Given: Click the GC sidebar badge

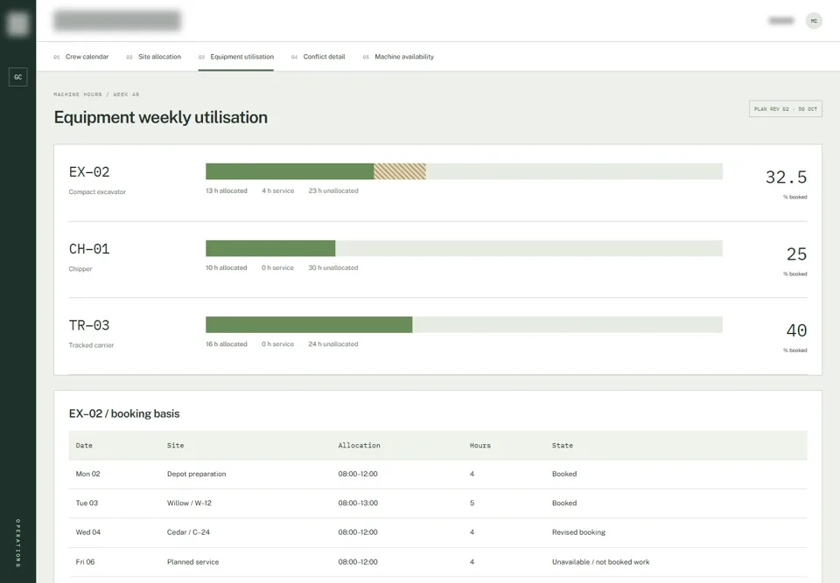Looking at the screenshot, I should 18,77.
